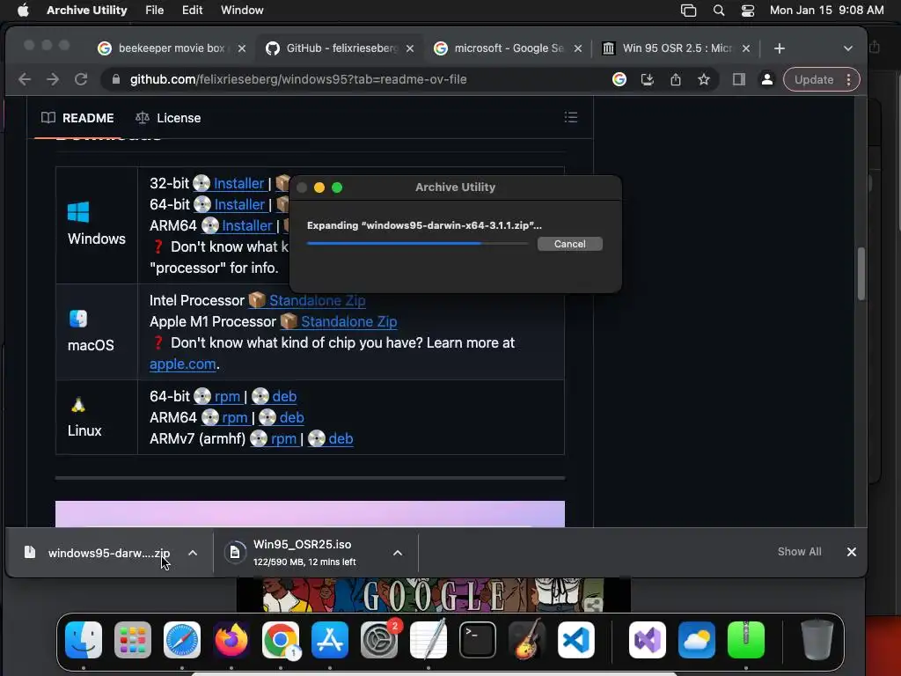Click the 64-bit Windows Installer link
Viewport: 901px width, 676px height.
[x=239, y=204]
